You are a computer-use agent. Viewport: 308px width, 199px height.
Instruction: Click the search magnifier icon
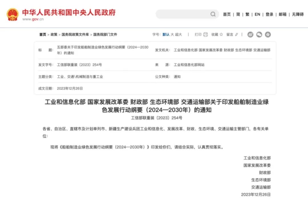coord(213,14)
